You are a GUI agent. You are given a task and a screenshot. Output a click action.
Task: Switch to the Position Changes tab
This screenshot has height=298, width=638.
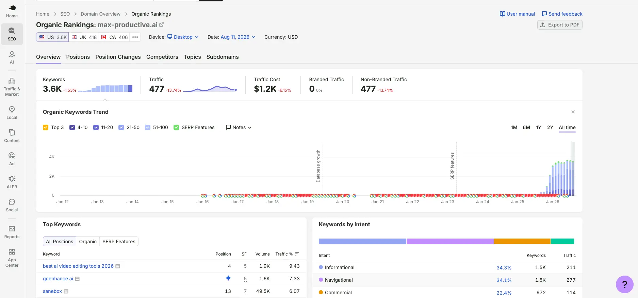tap(118, 57)
